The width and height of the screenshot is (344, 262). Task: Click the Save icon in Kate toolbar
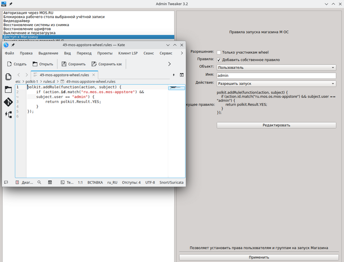[64, 64]
